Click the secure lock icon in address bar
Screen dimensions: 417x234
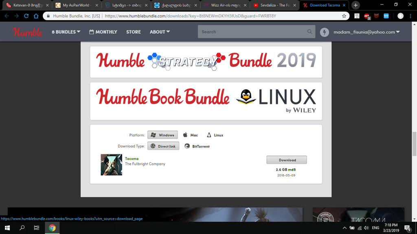click(x=48, y=16)
